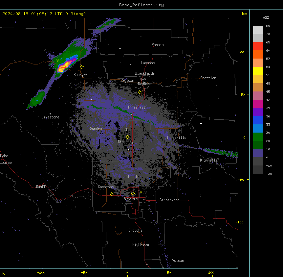The image size is (283, 277).
Task: Click the Sundre town label
Action: point(96,129)
